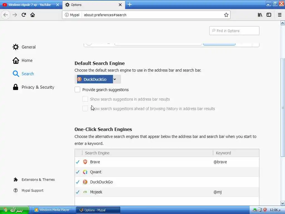The image size is (285, 214).
Task: Click the search icon in sidebar
Action: [16, 74]
